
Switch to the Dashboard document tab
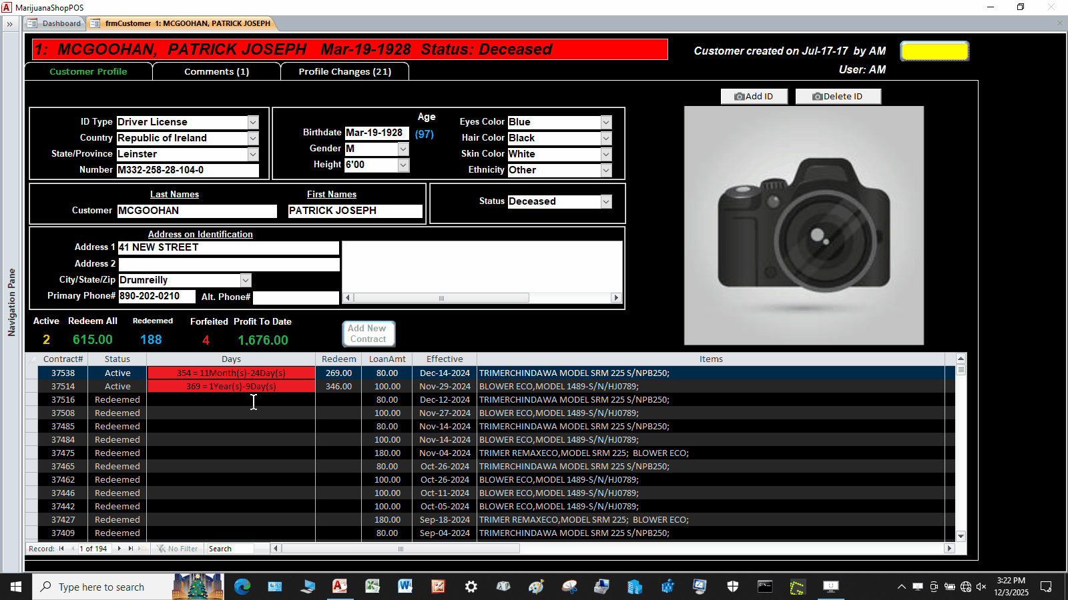[55, 23]
